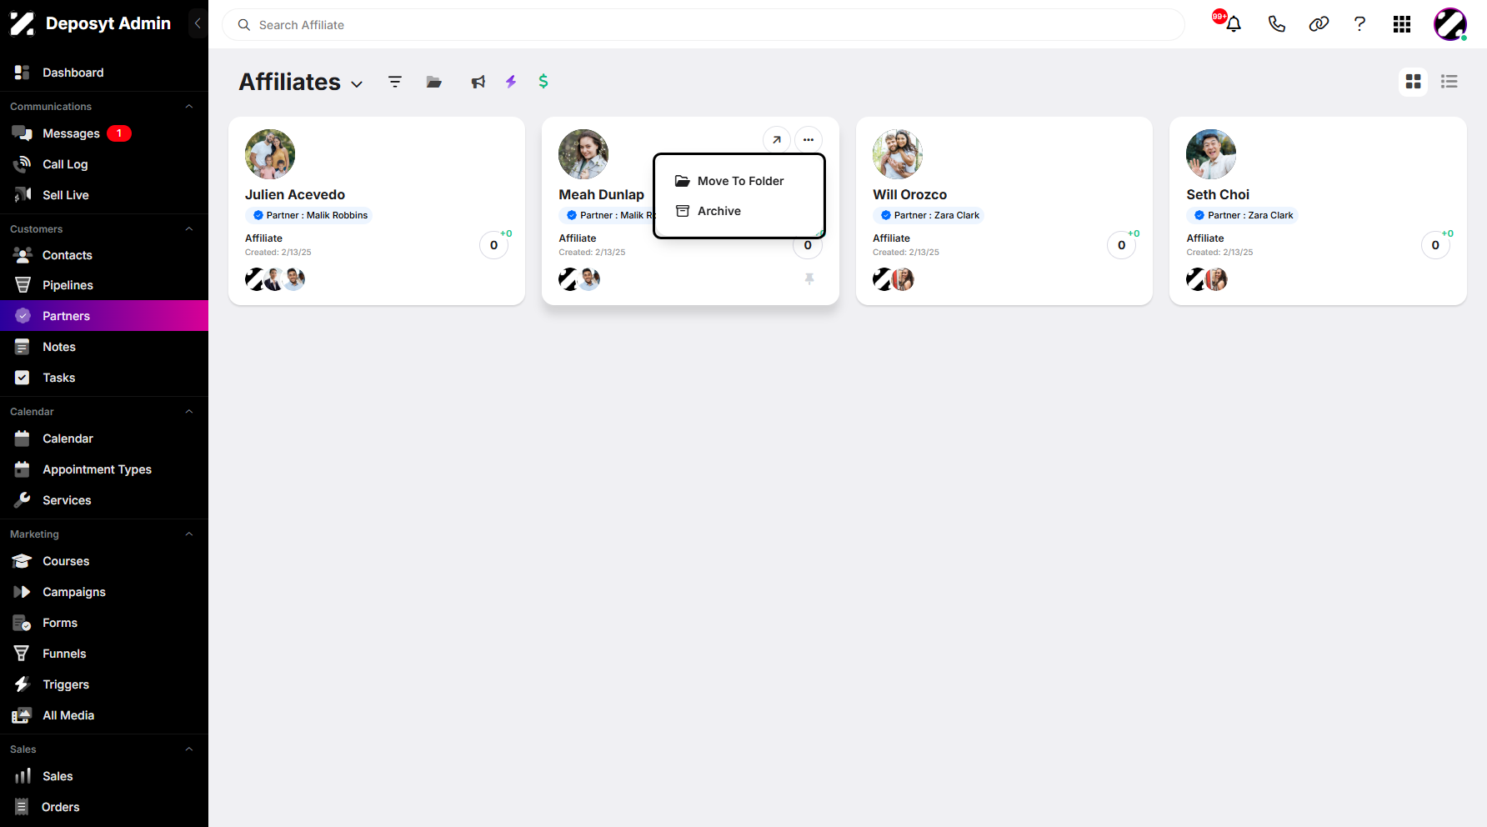The width and height of the screenshot is (1487, 827).
Task: Open the user profile avatar
Action: (x=1450, y=24)
